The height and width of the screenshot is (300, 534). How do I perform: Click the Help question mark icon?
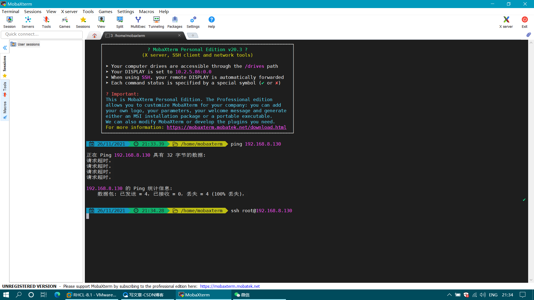tap(211, 22)
